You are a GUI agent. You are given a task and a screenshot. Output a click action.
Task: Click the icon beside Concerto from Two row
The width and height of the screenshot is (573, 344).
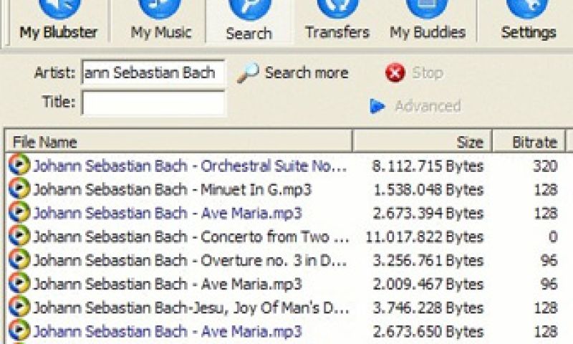[x=19, y=236]
